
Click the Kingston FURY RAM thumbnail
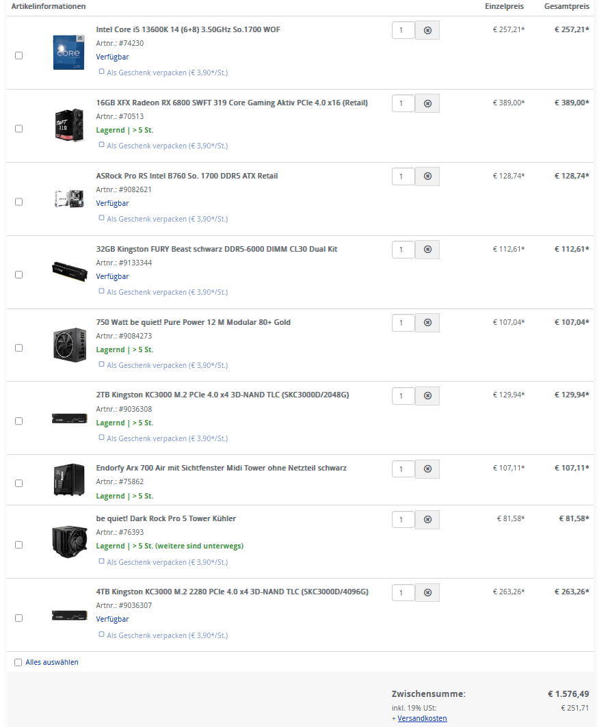(x=70, y=272)
